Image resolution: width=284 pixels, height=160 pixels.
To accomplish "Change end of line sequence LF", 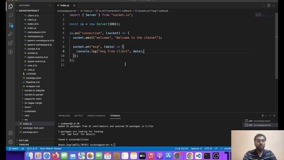I will [216, 148].
